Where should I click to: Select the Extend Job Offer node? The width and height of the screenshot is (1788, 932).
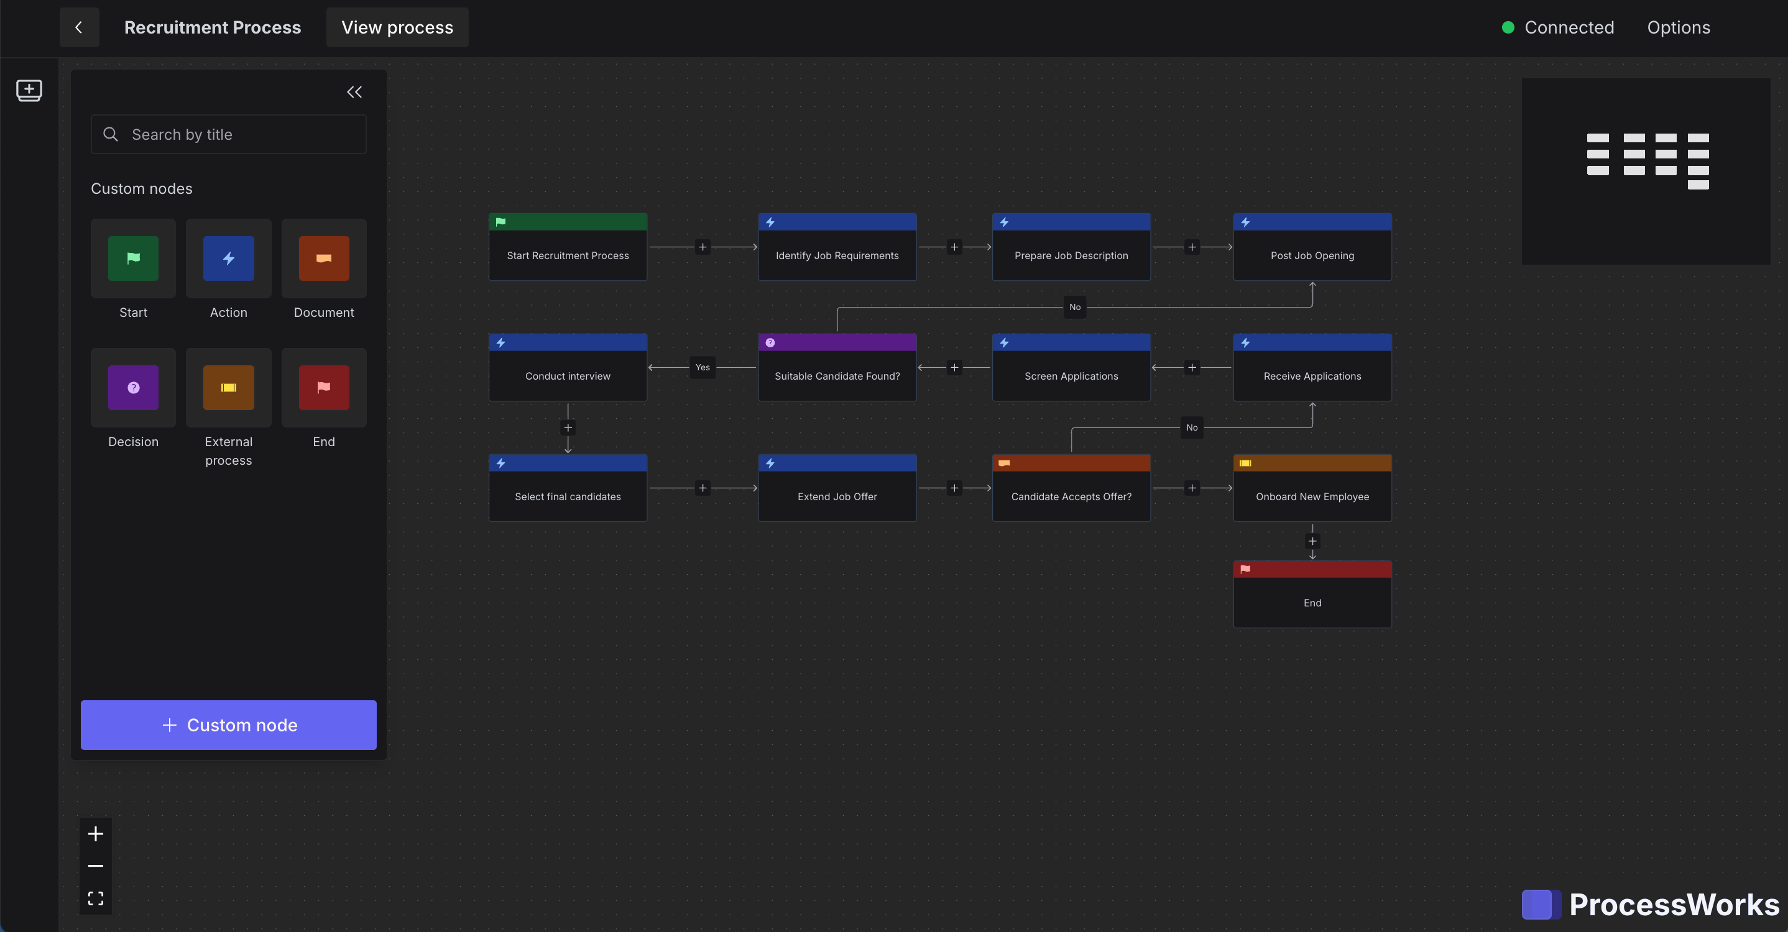tap(837, 488)
